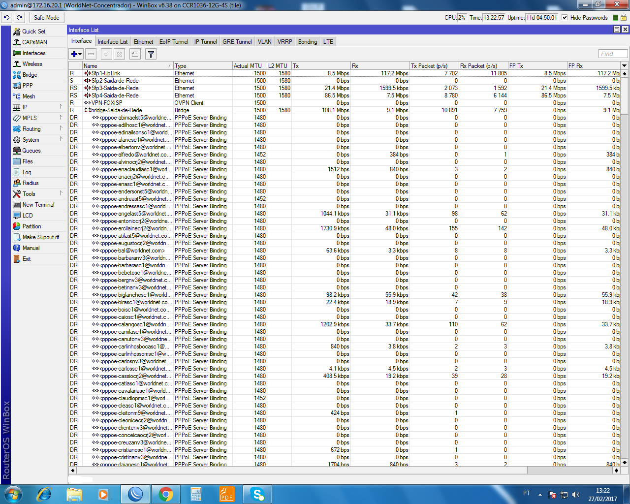630x504 pixels.
Task: Open Files sidebar entry
Action: point(28,161)
